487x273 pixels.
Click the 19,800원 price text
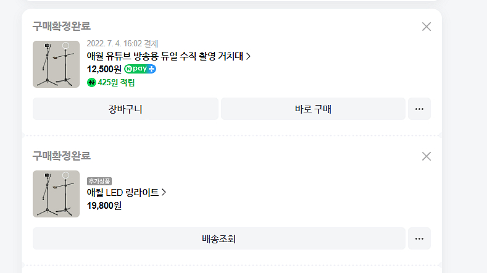[104, 206]
